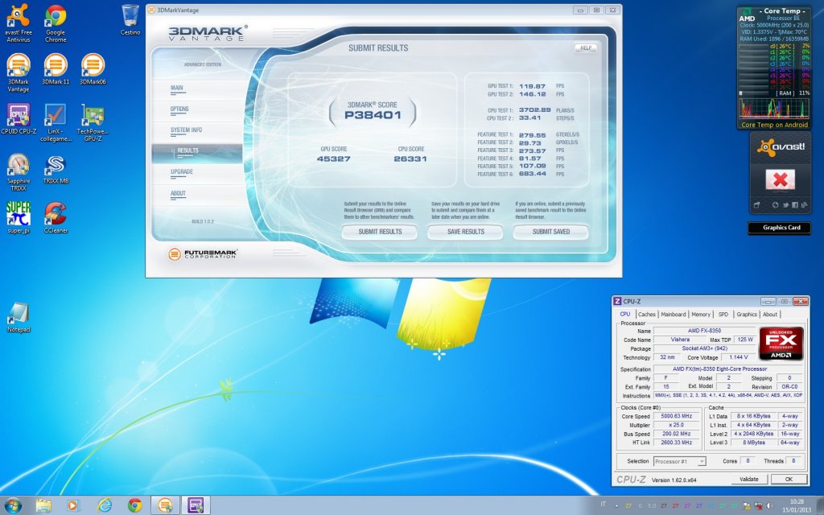Go to OPTIONS in 3DMark Vantage

coord(179,109)
